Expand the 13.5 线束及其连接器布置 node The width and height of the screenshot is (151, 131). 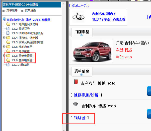pos(4,42)
